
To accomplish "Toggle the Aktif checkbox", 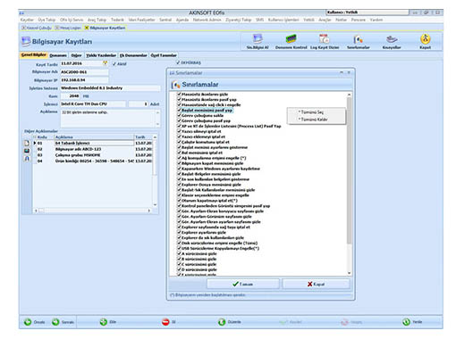I will [114, 63].
